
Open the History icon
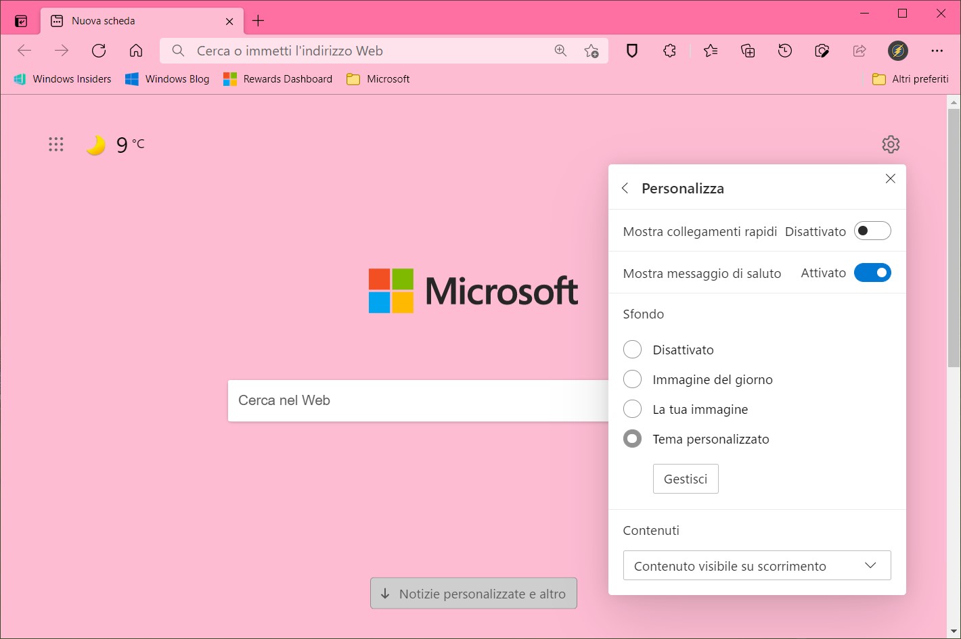pos(785,51)
